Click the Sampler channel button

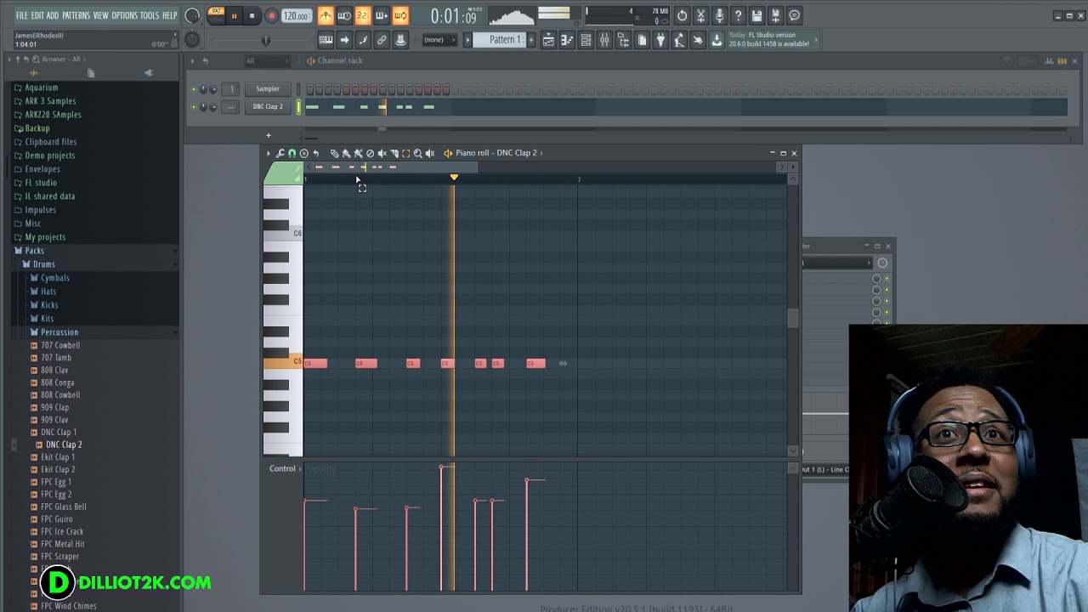[x=268, y=89]
